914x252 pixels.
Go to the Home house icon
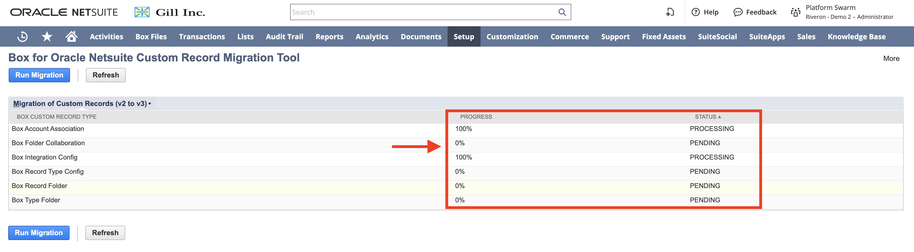pyautogui.click(x=71, y=36)
